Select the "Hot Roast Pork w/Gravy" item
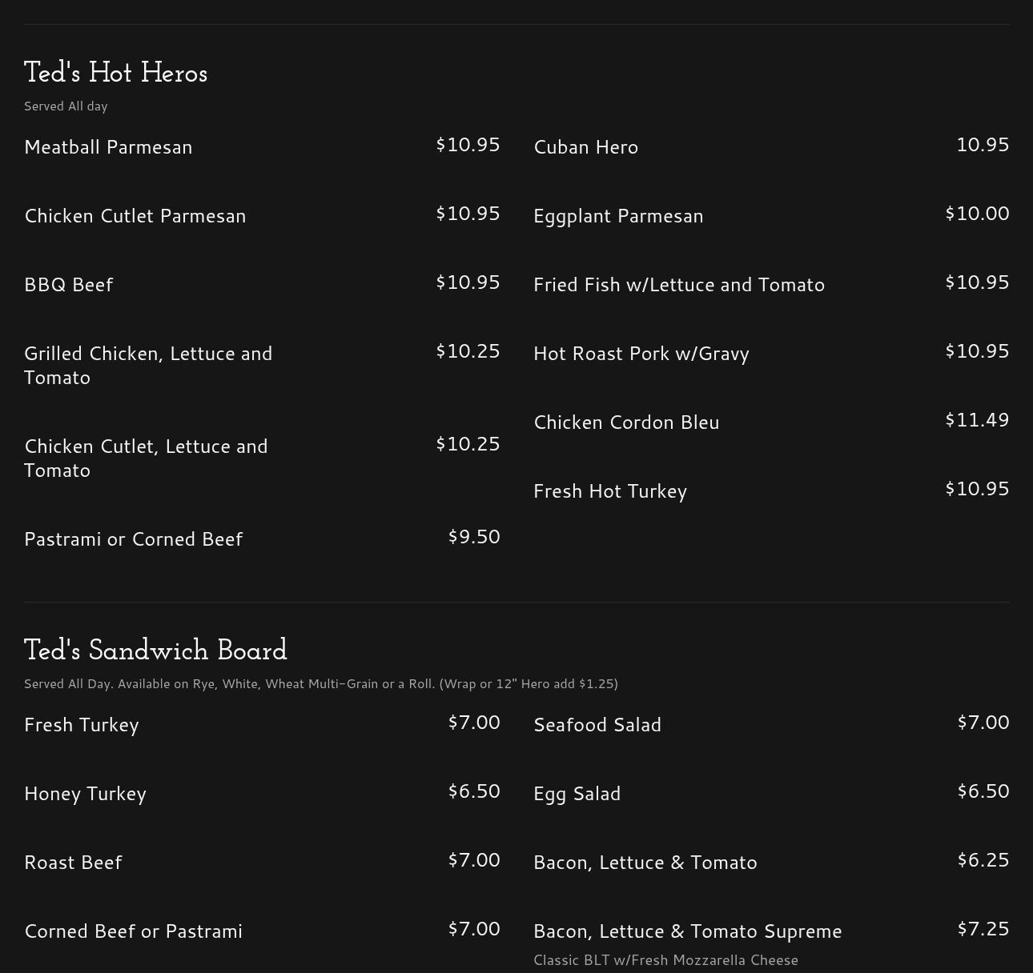This screenshot has height=973, width=1033. point(641,354)
